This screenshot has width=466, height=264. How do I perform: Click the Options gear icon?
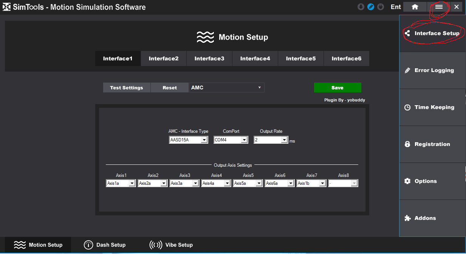point(407,181)
